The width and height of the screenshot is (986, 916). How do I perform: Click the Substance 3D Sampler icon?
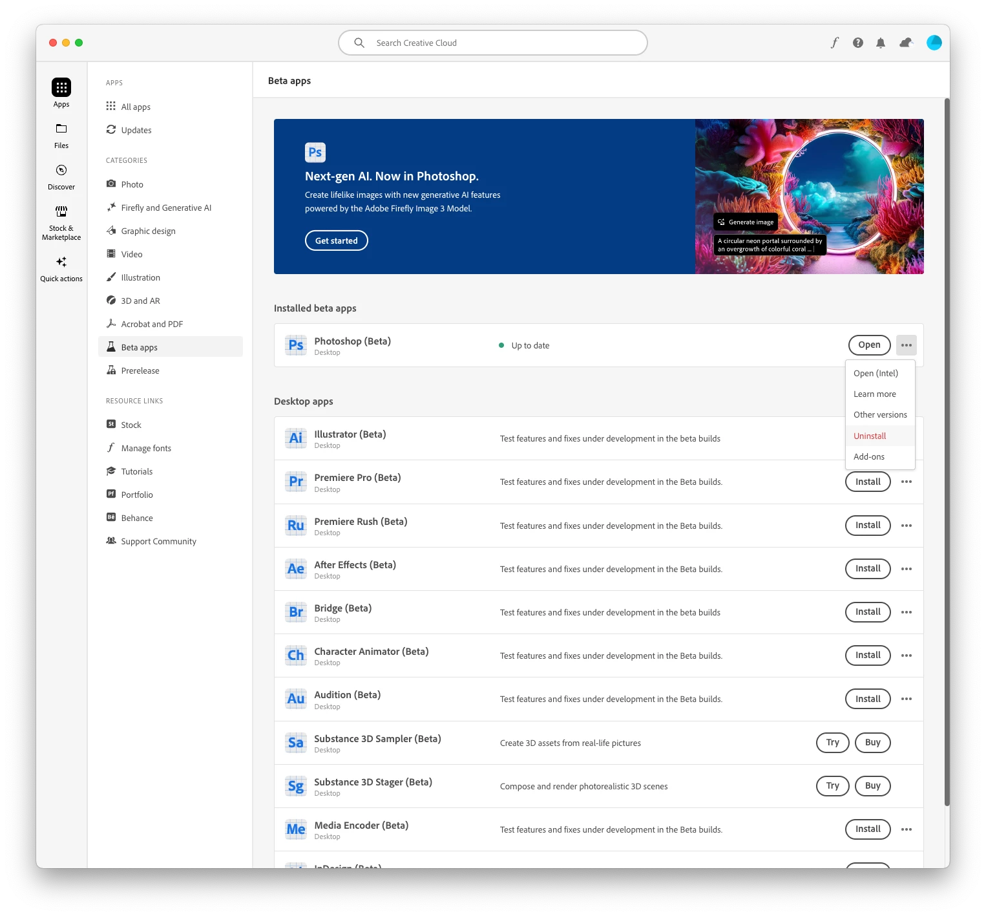(296, 743)
